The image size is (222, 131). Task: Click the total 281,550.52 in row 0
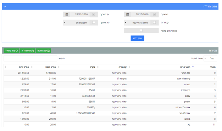coord(23,73)
